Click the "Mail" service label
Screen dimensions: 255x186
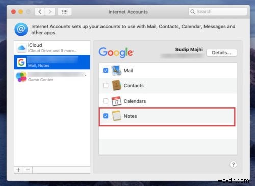128,71
